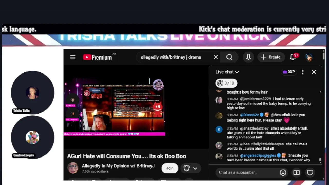The height and width of the screenshot is (185, 329).
Task: Select the Trisha Talks circular avatar
Action: point(32,92)
